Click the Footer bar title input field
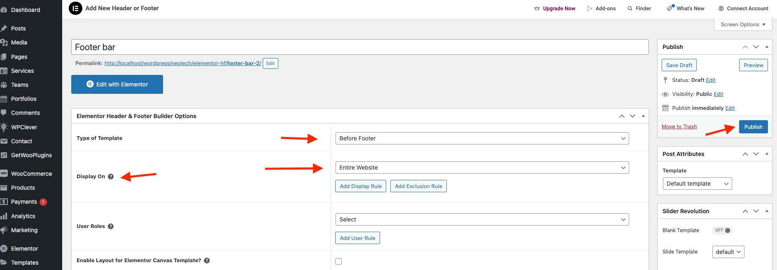The image size is (777, 270). coord(359,47)
